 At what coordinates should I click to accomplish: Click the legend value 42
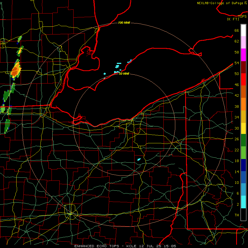tap(237, 96)
